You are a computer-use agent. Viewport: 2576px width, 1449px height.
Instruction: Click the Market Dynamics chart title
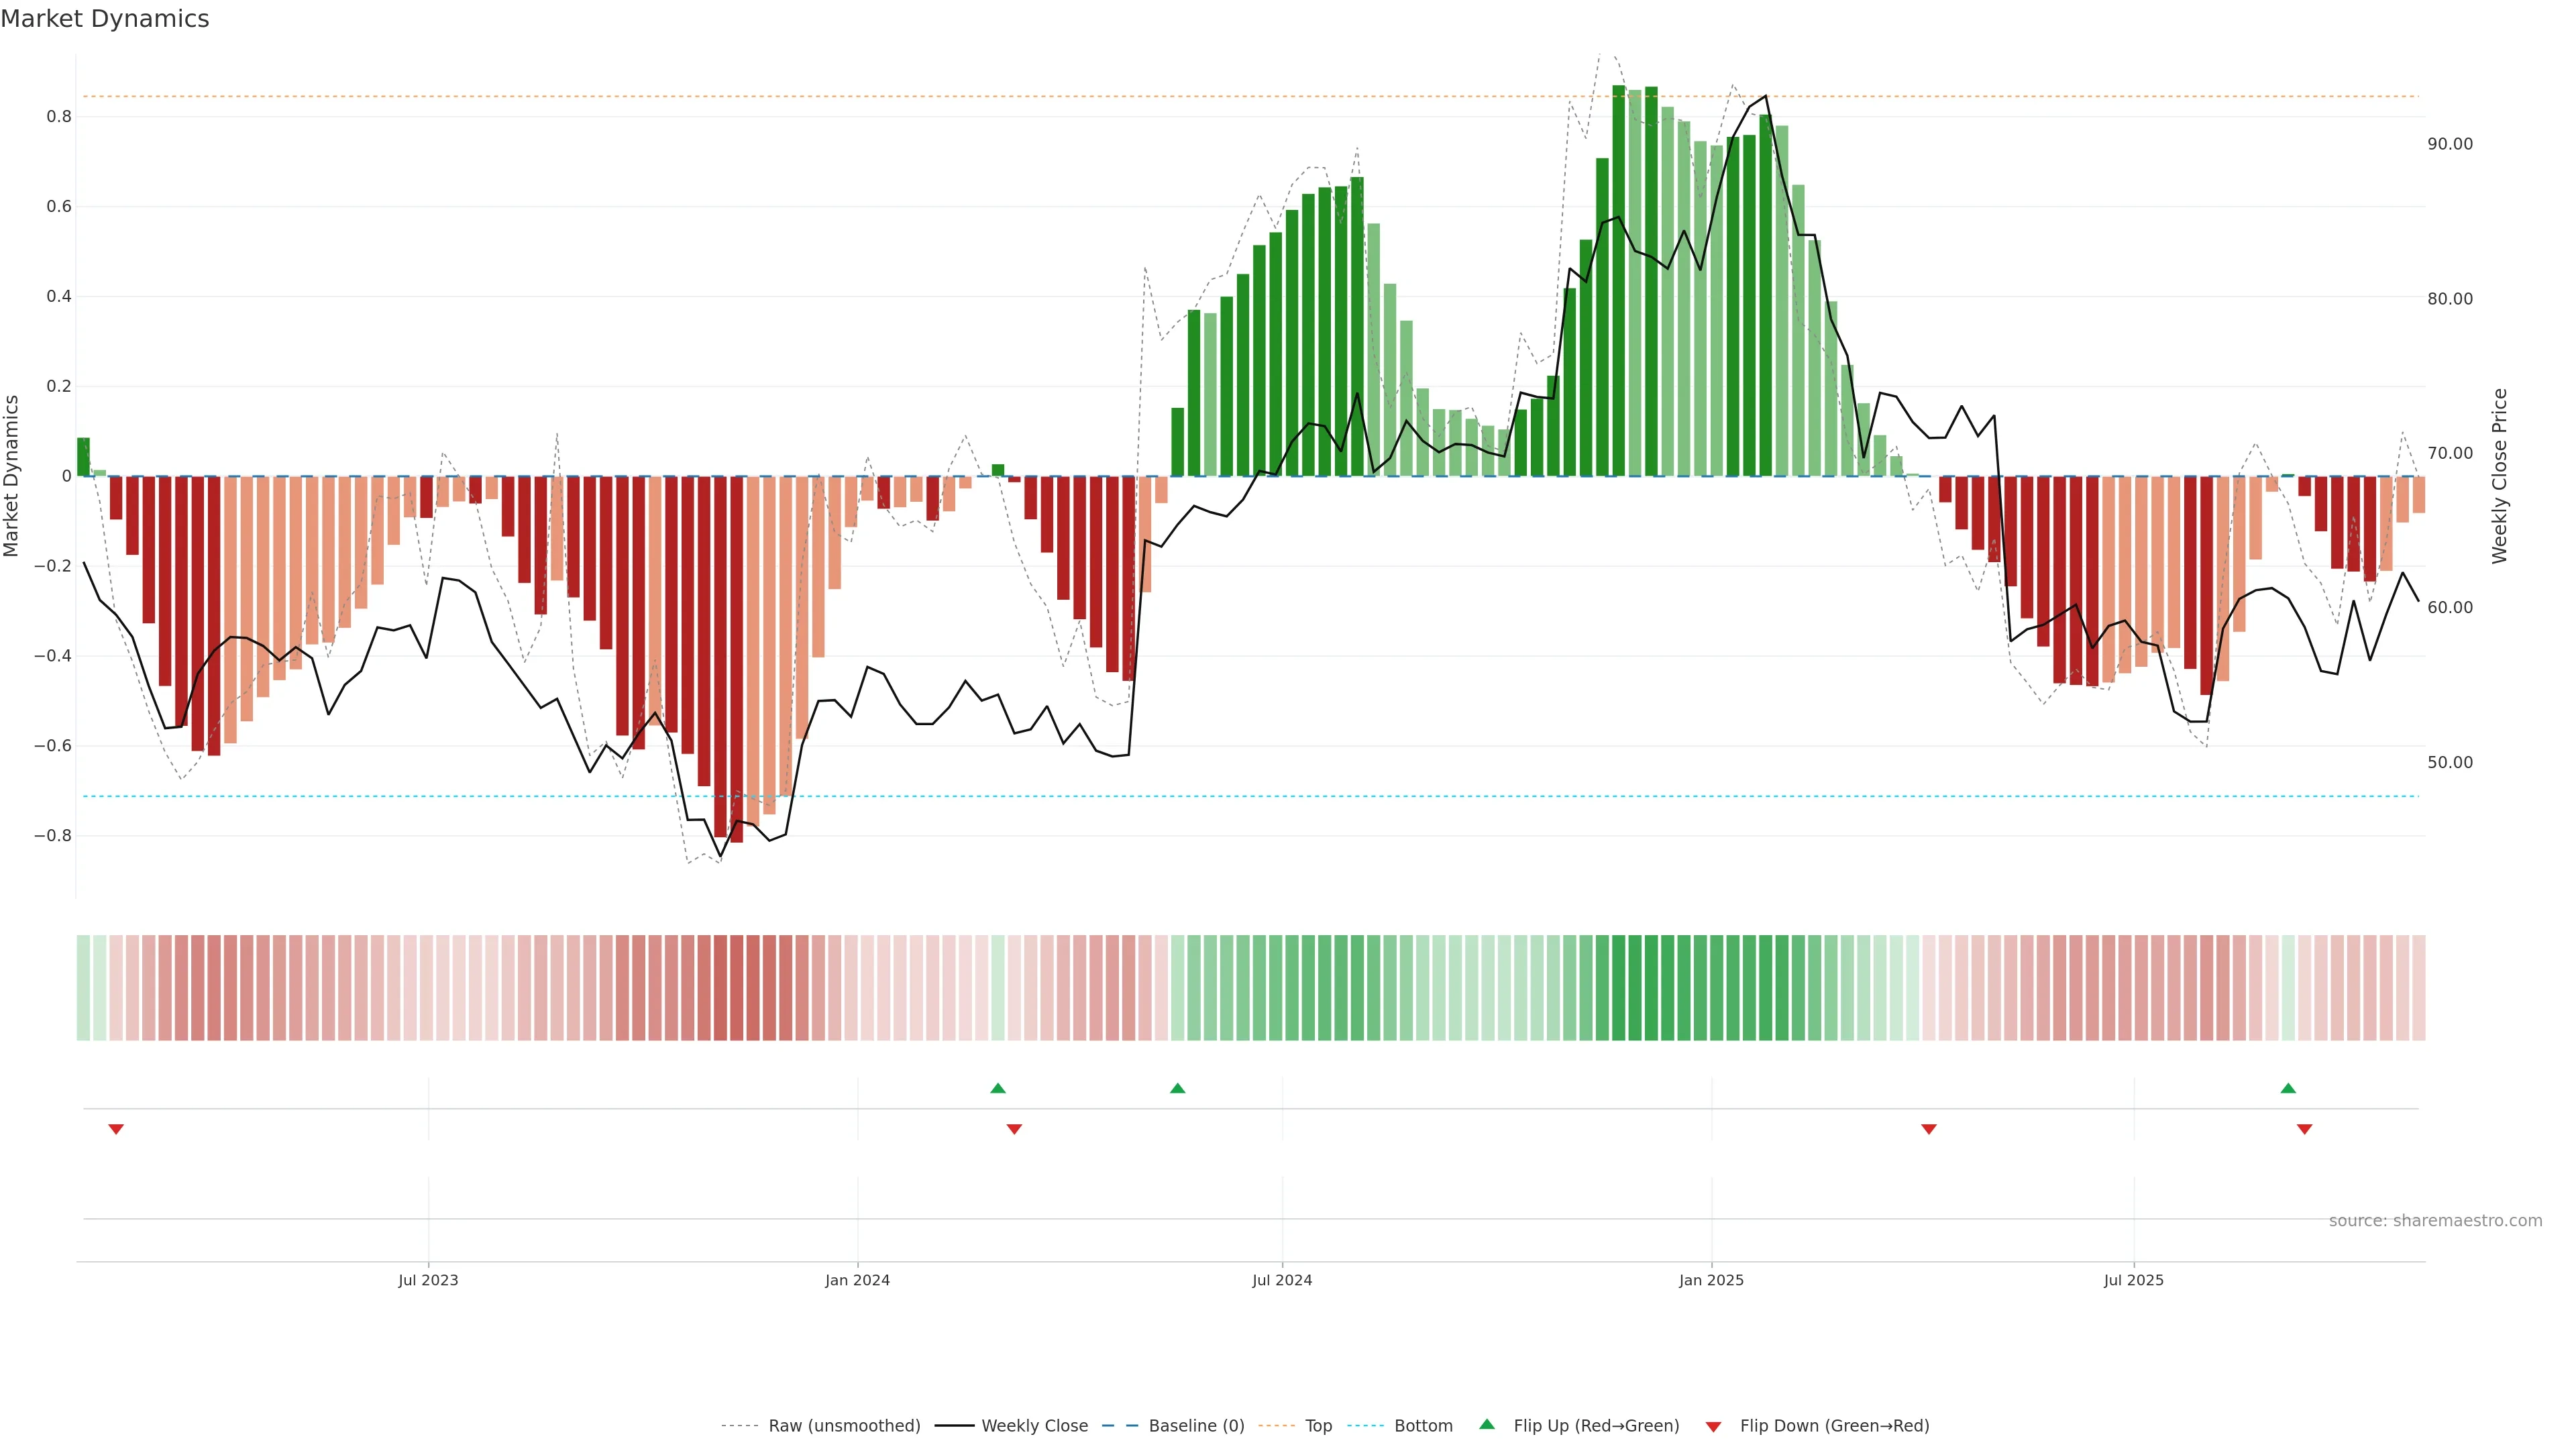pos(105,19)
